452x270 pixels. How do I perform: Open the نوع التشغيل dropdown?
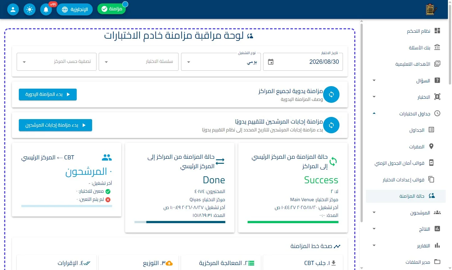point(221,62)
